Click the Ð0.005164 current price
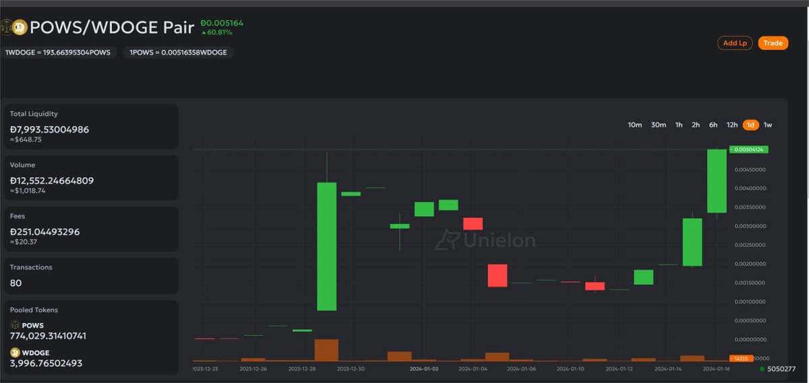The image size is (809, 383). point(222,23)
